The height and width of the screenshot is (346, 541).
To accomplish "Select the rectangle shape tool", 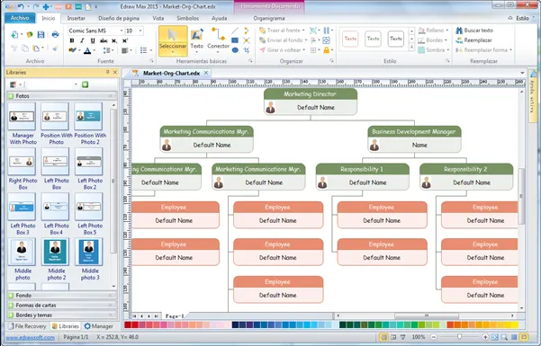I will click(x=235, y=40).
